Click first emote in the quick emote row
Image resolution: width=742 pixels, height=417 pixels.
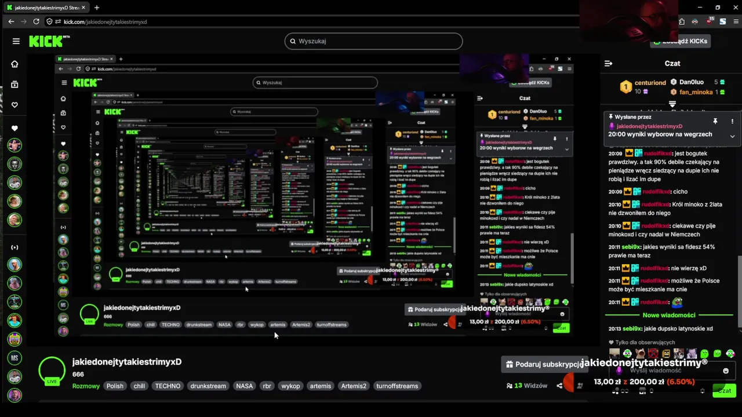click(x=614, y=353)
